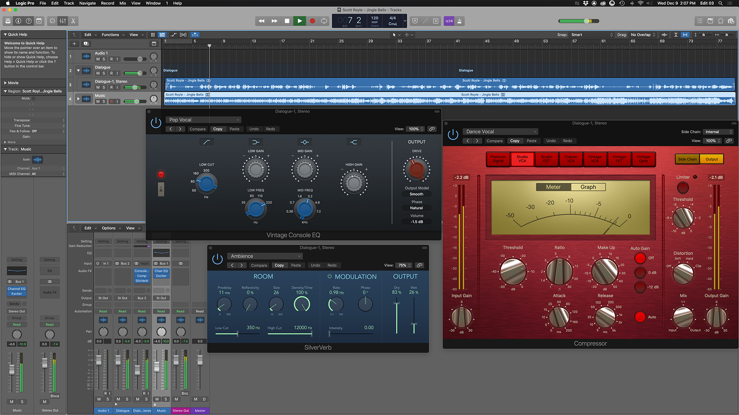The image size is (739, 415).
Task: Open the Navigate menu
Action: pos(87,3)
